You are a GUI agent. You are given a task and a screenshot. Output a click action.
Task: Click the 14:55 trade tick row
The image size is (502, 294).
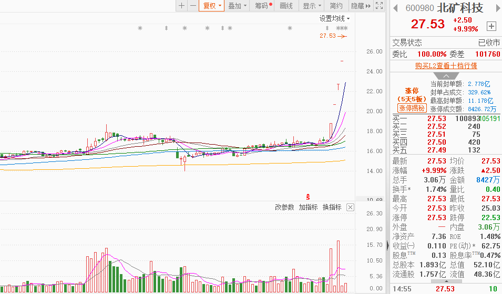pyautogui.click(x=446, y=289)
